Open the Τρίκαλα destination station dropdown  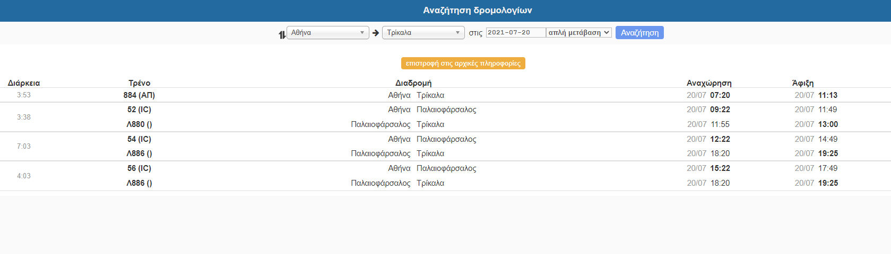click(423, 33)
